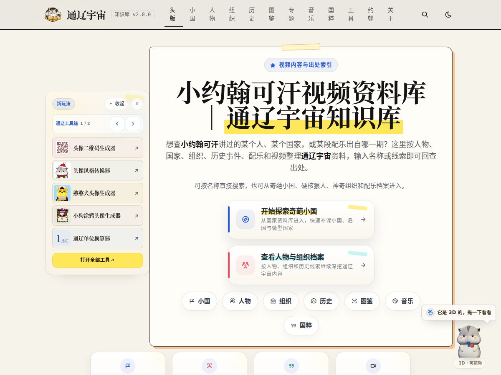This screenshot has height=375, width=501.
Task: Open the 工具 nav tab
Action: 351,15
